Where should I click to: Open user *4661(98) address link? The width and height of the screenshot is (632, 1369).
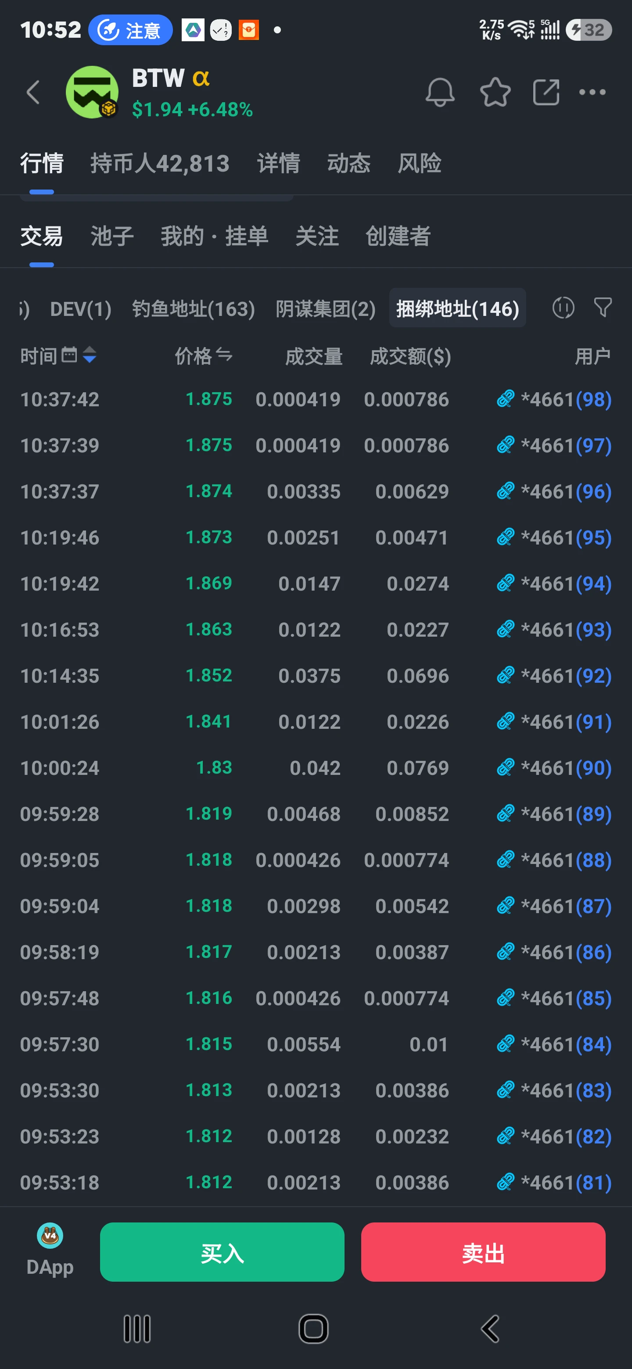point(554,399)
